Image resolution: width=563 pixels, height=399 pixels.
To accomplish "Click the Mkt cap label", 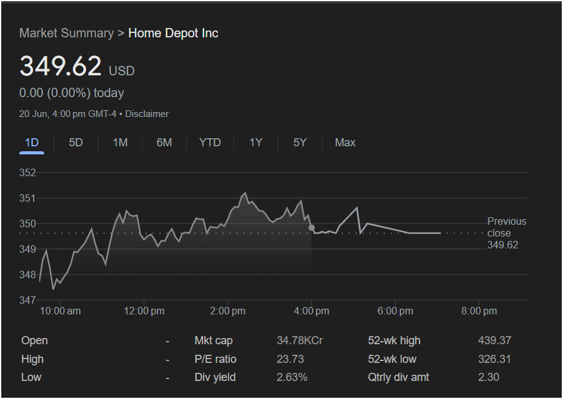I will (x=214, y=340).
